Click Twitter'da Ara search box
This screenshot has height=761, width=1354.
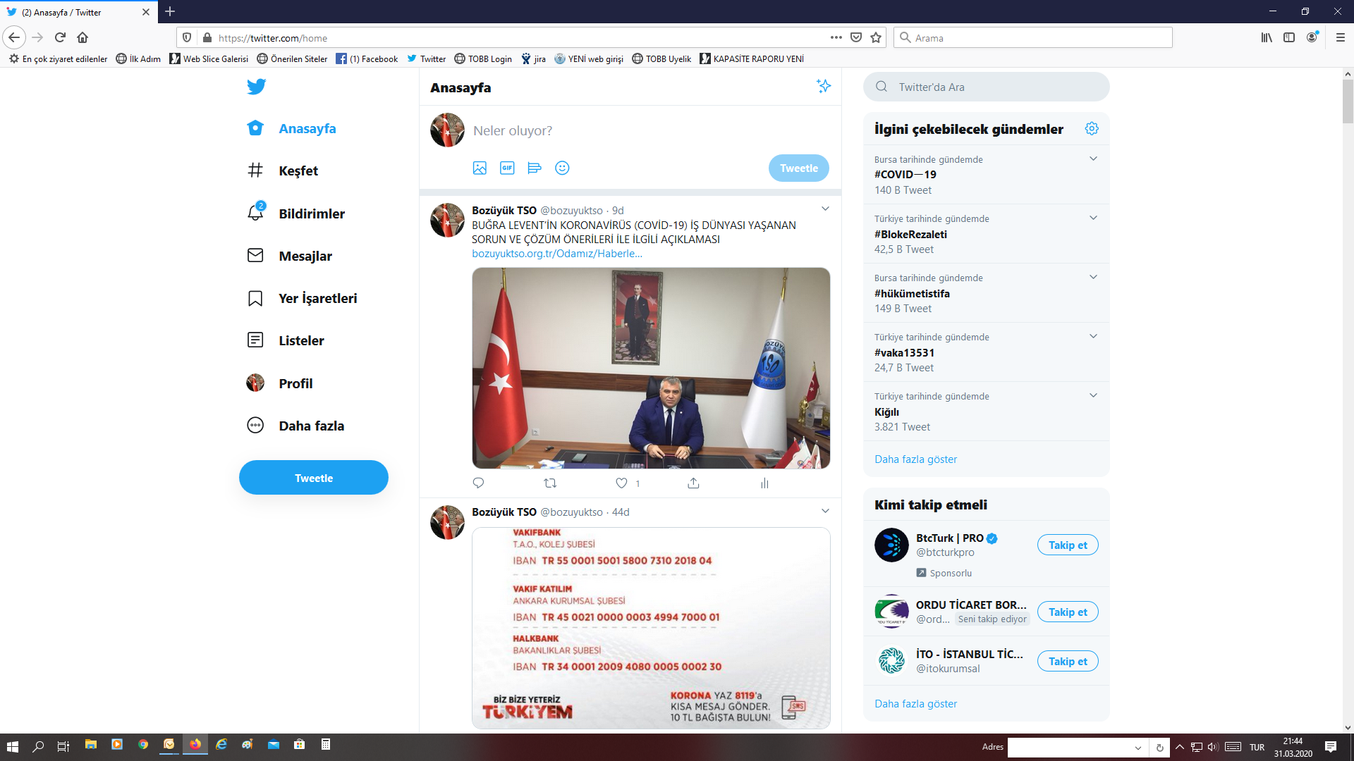tap(986, 87)
